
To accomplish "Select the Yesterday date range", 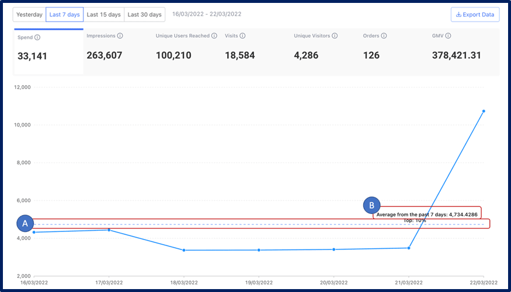I will click(x=29, y=15).
